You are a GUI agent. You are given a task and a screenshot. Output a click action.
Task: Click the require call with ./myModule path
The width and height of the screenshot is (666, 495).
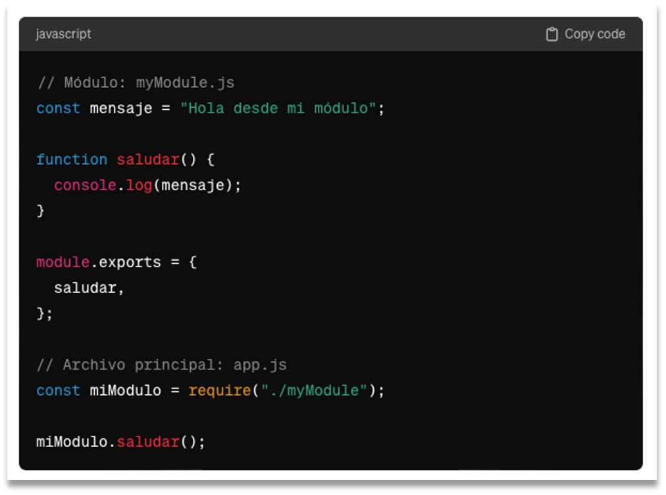[x=220, y=390]
